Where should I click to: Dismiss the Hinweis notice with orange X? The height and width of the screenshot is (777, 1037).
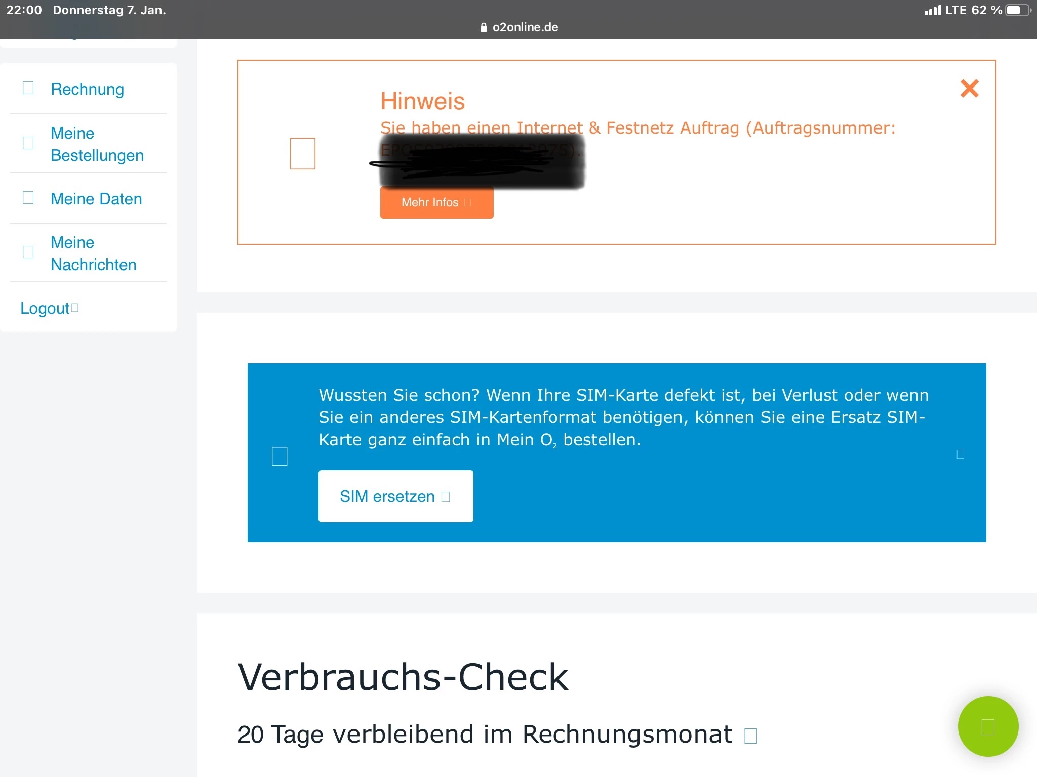pyautogui.click(x=969, y=89)
